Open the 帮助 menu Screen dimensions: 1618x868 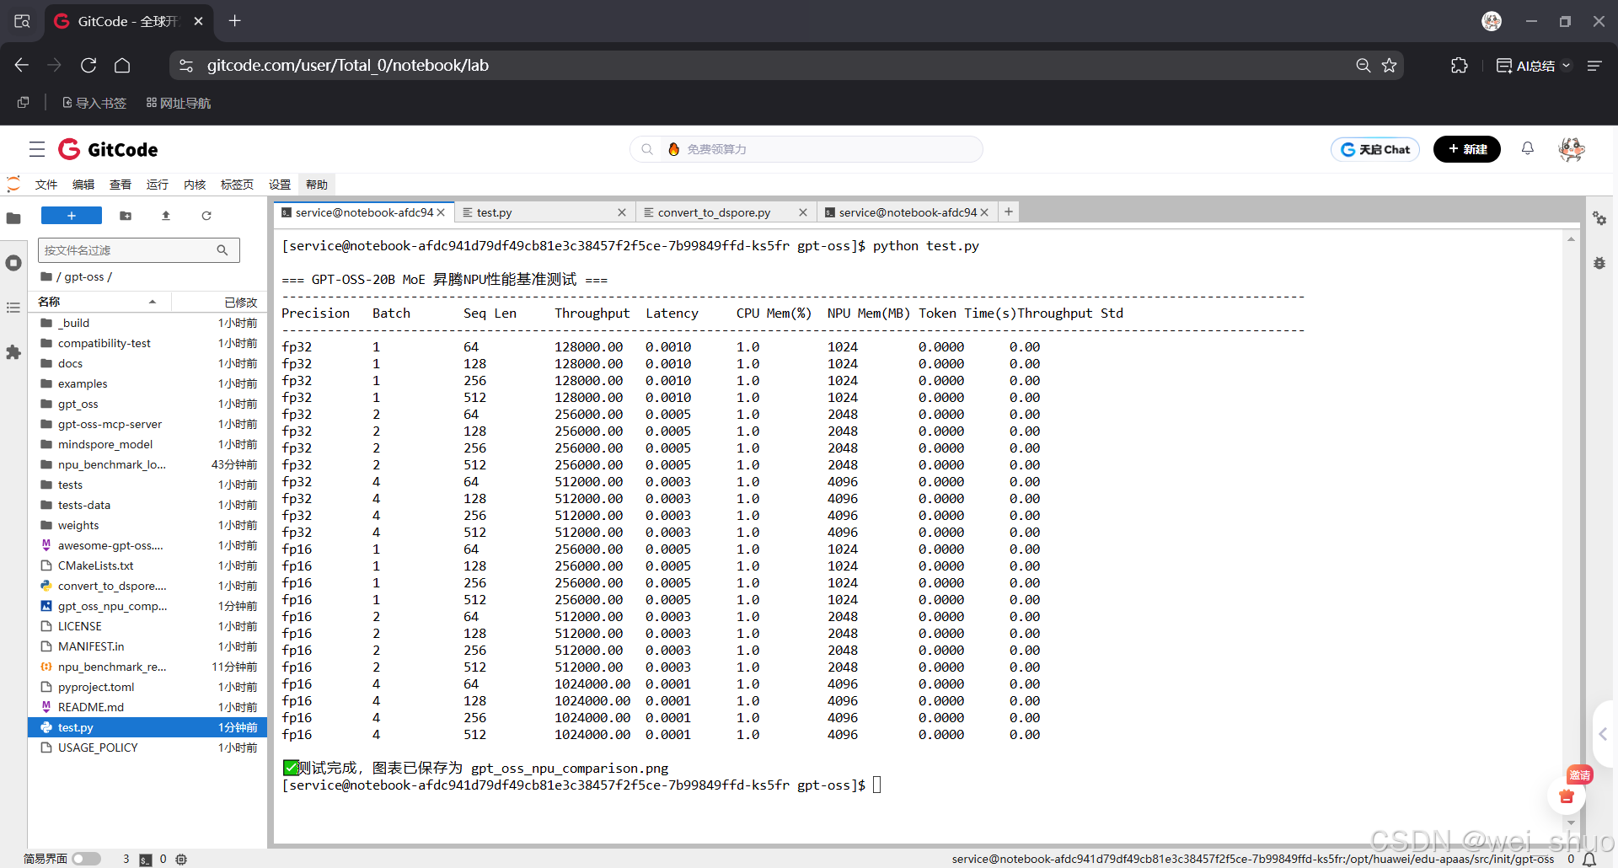(317, 185)
